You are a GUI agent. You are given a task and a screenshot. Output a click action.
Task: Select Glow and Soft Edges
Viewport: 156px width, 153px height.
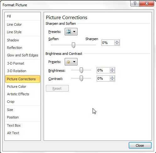coord(23,55)
